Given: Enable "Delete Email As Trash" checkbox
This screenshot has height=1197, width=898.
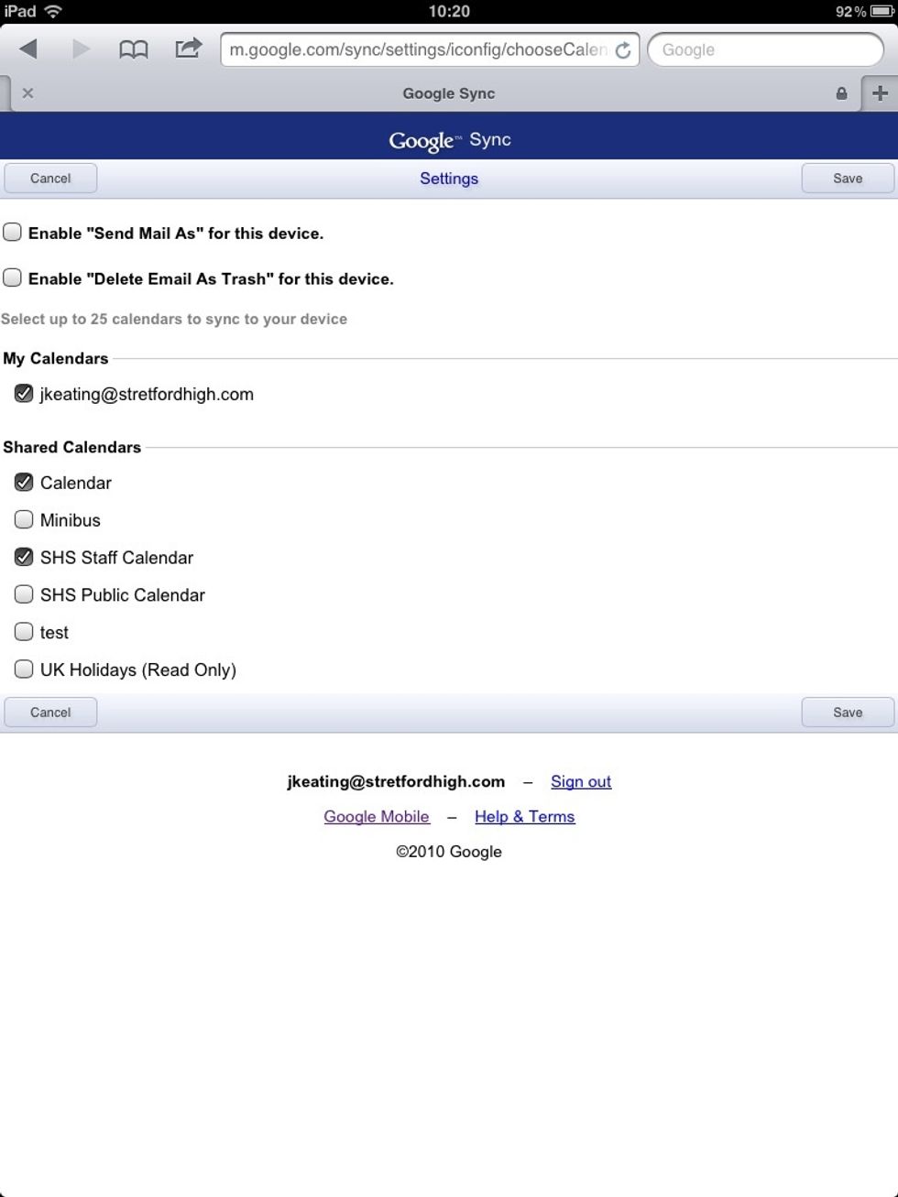Looking at the screenshot, I should point(13,277).
